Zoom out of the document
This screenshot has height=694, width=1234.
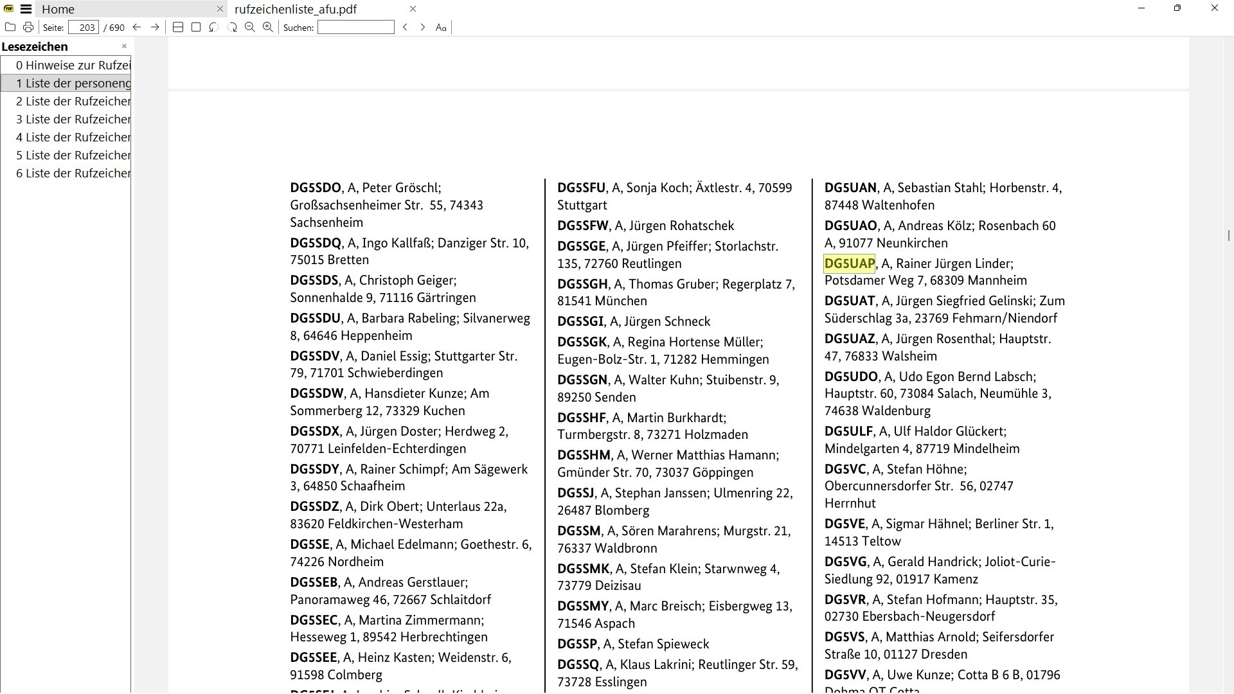tap(250, 27)
